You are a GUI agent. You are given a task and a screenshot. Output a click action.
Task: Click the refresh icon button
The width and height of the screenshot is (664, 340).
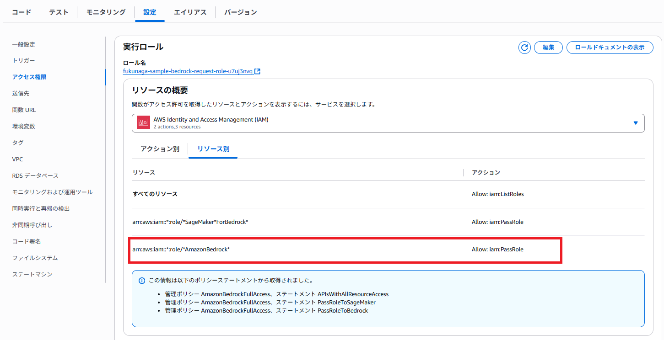[x=524, y=47]
